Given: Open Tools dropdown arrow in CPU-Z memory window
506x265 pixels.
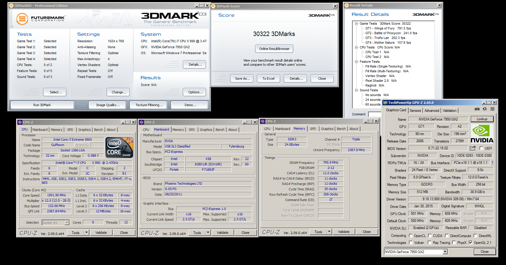Looking at the screenshot, I should 329,232.
